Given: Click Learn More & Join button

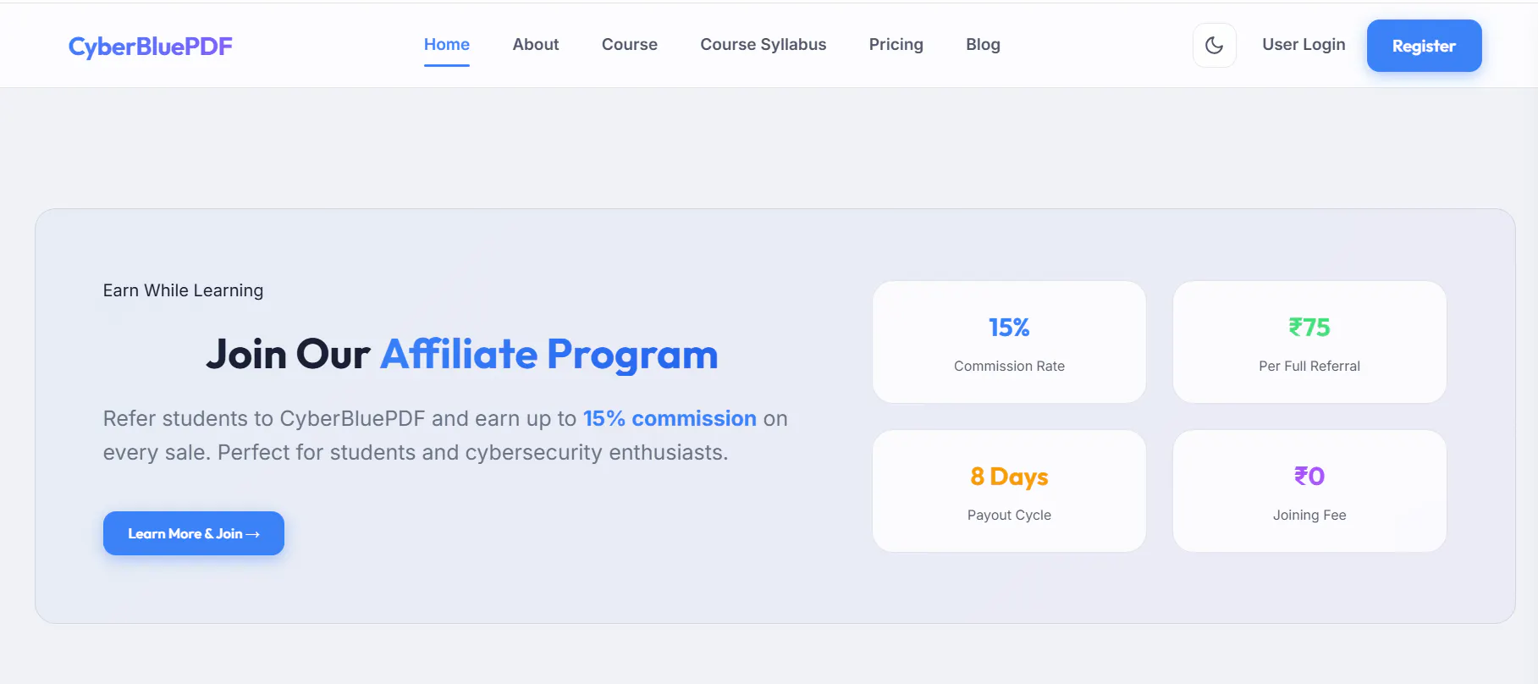Looking at the screenshot, I should pos(194,533).
